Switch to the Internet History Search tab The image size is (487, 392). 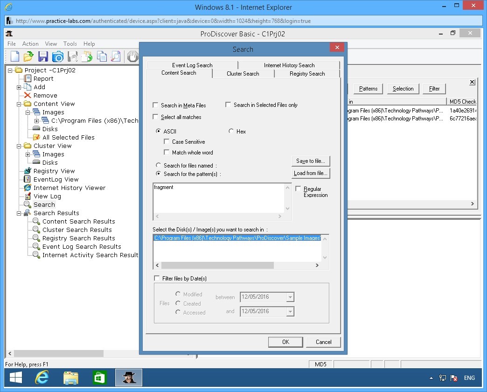point(289,65)
